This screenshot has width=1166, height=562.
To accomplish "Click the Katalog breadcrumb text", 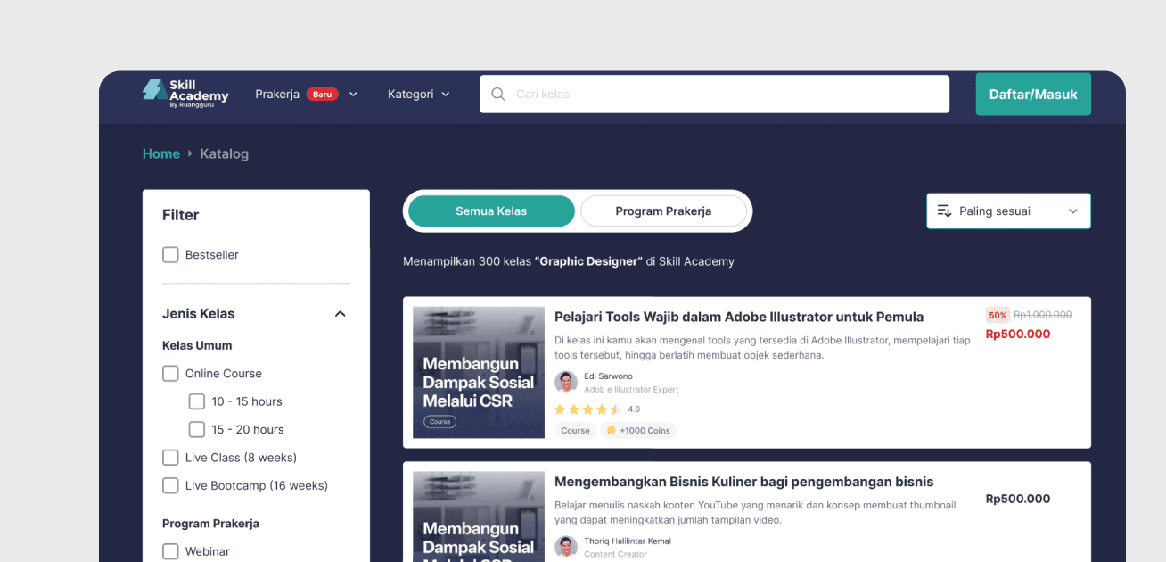I will 224,153.
